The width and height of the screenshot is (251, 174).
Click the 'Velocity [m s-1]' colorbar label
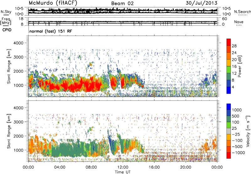(248, 131)
